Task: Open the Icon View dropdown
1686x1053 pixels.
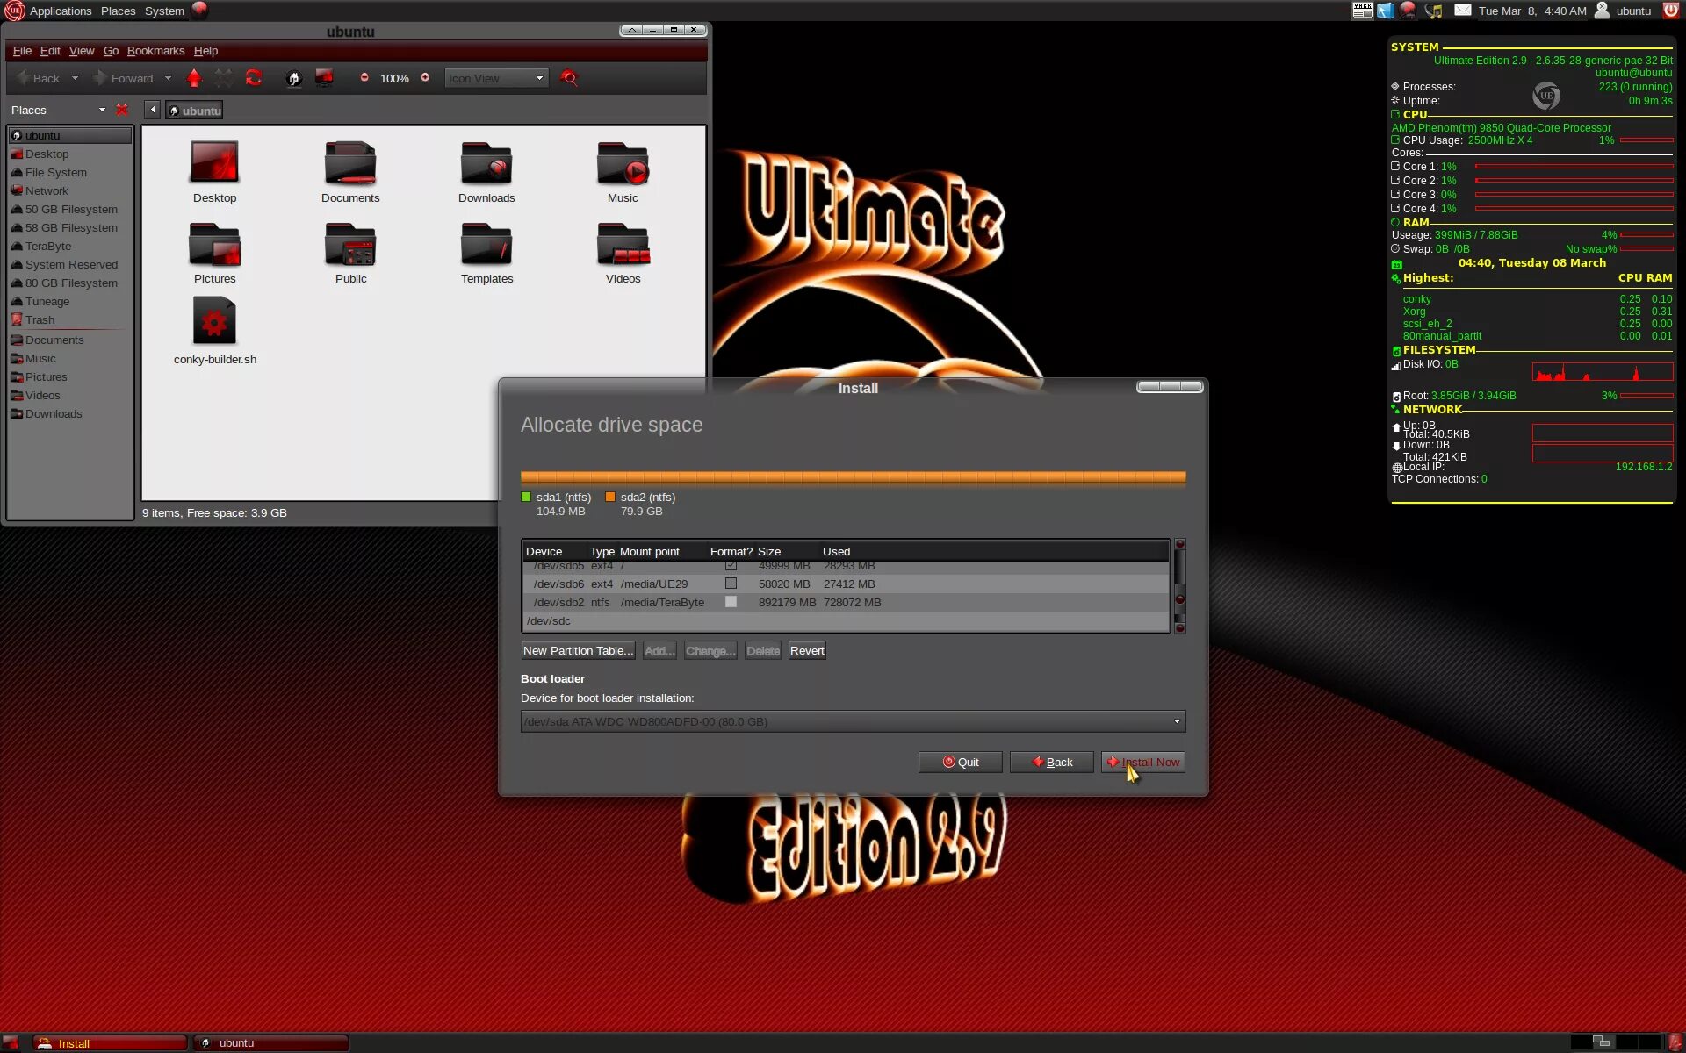Action: (496, 78)
